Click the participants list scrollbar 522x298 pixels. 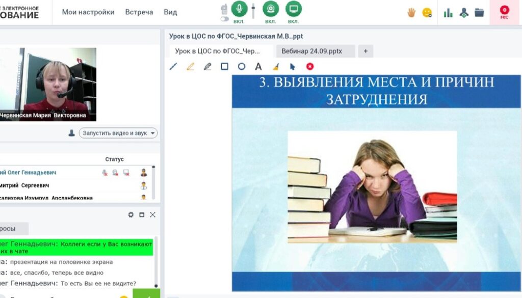[x=153, y=182]
